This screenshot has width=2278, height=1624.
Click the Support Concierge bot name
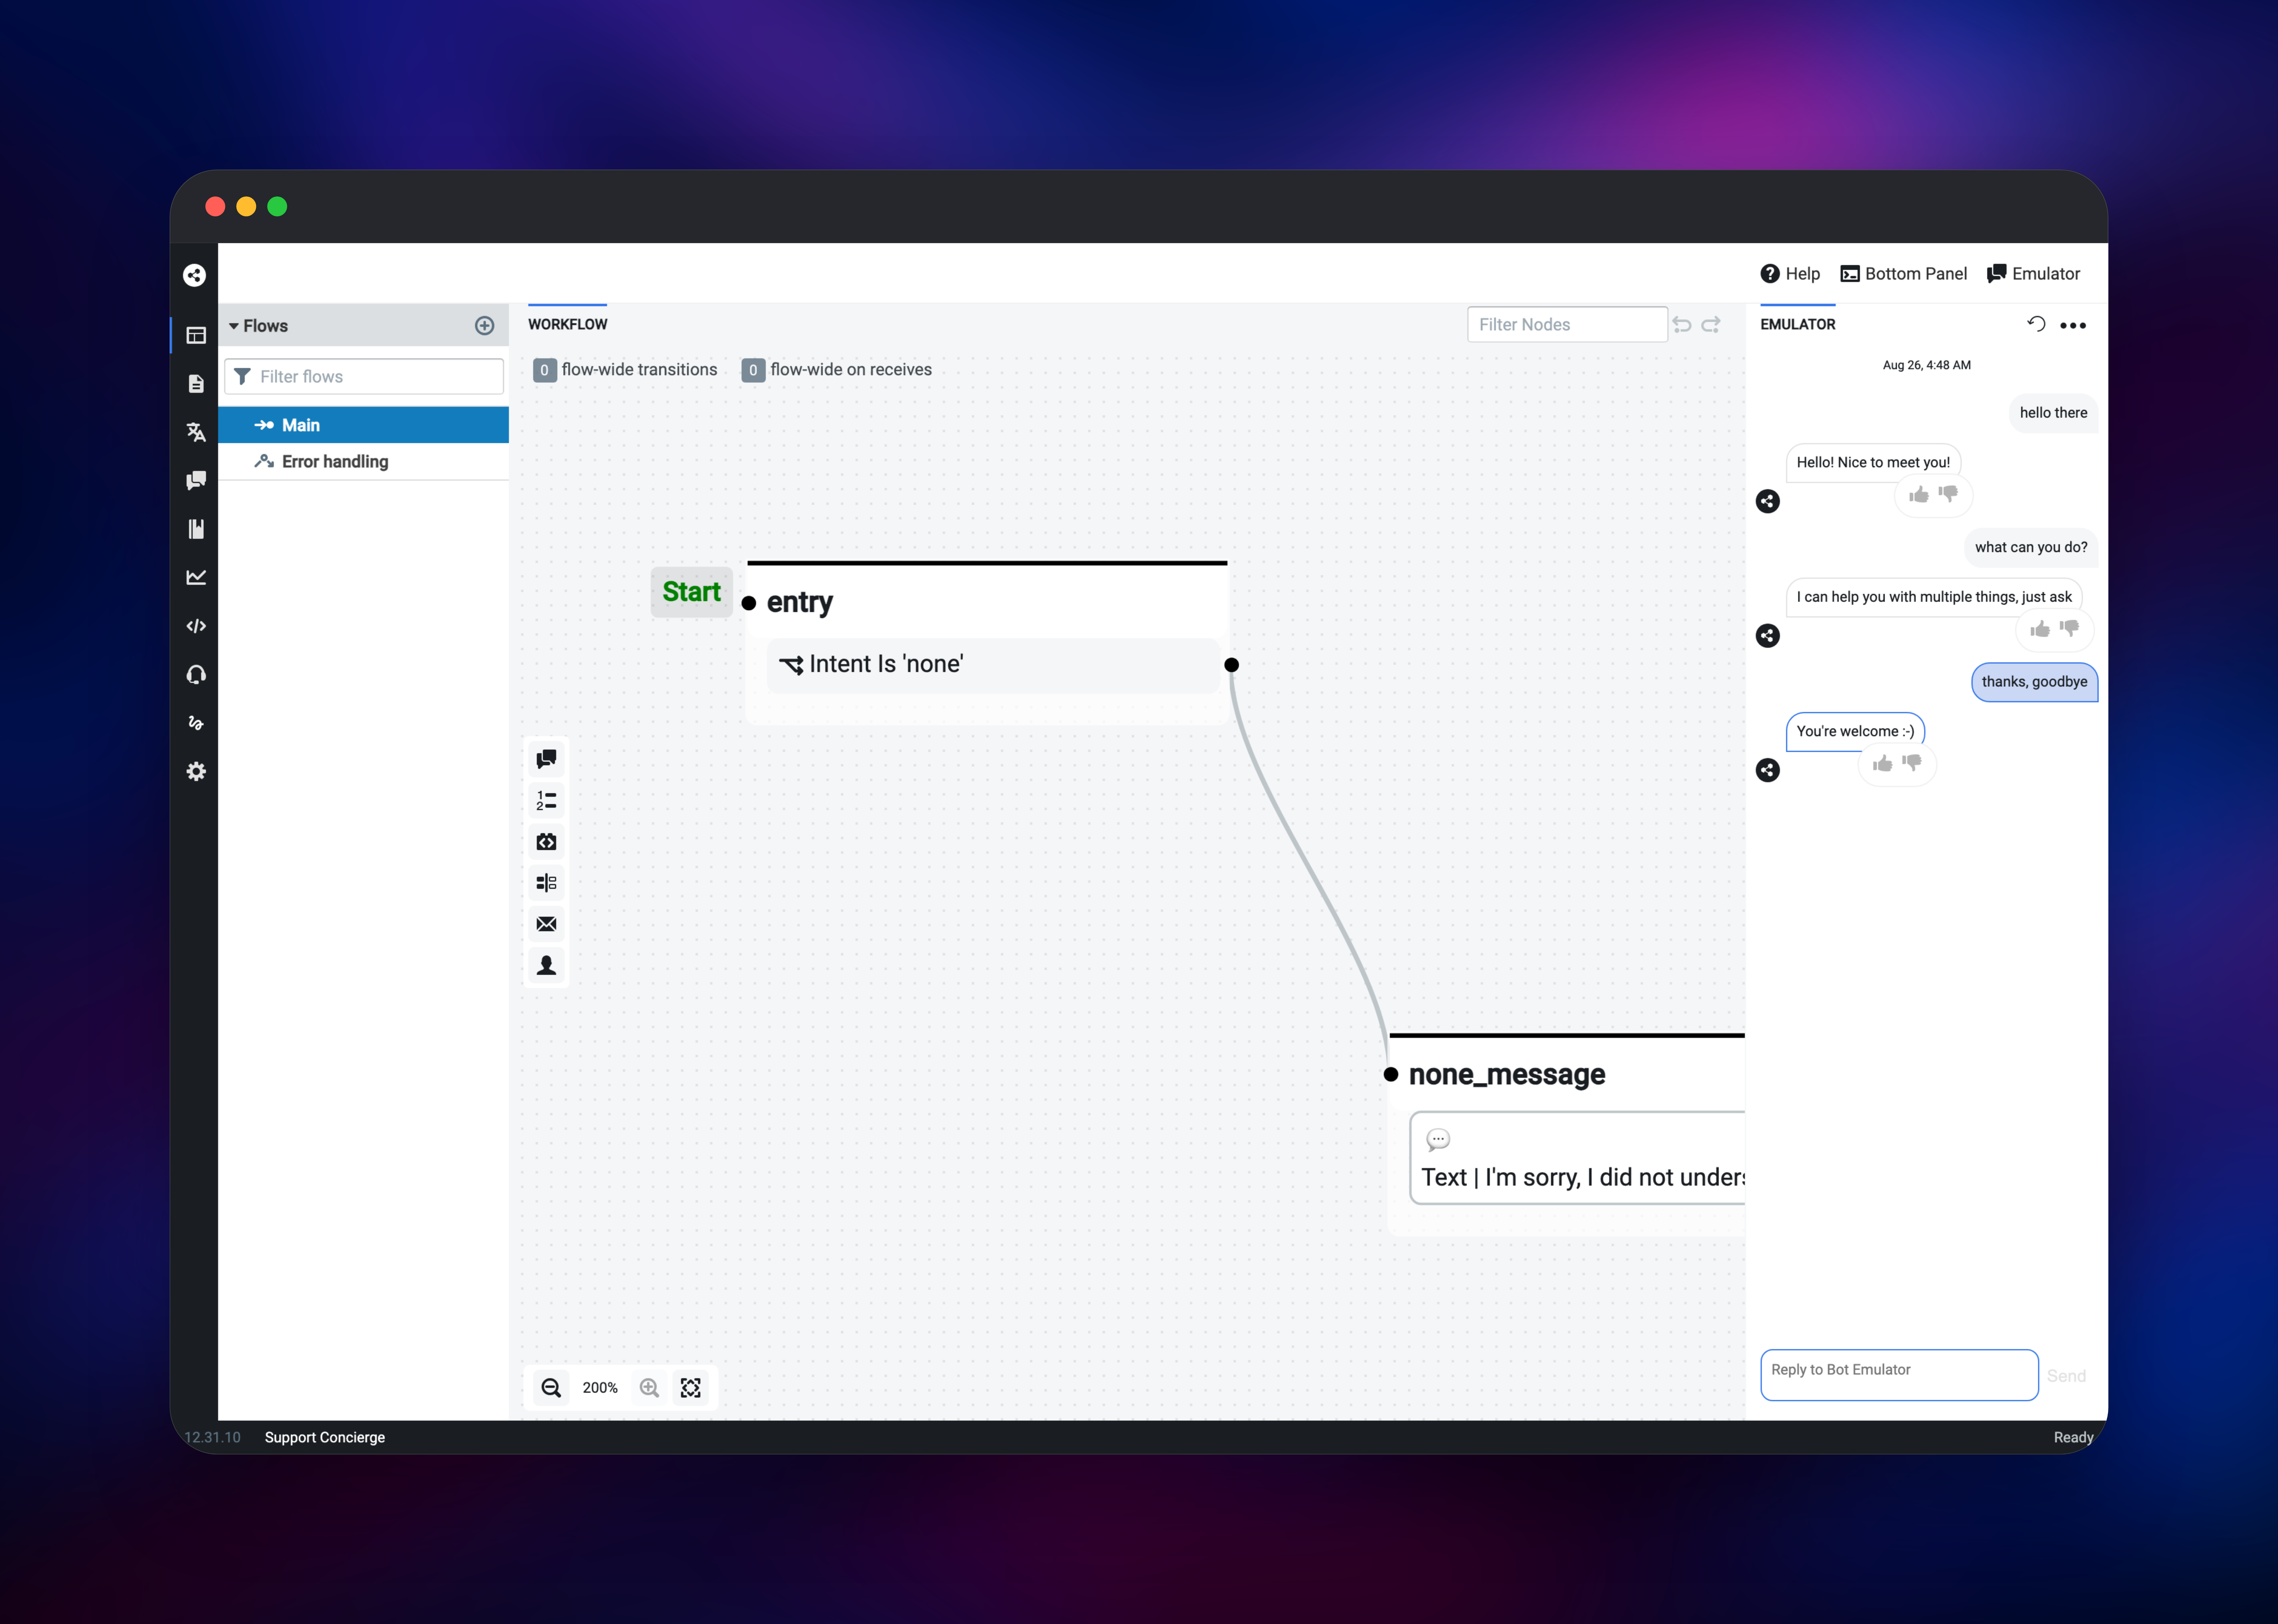click(325, 1438)
